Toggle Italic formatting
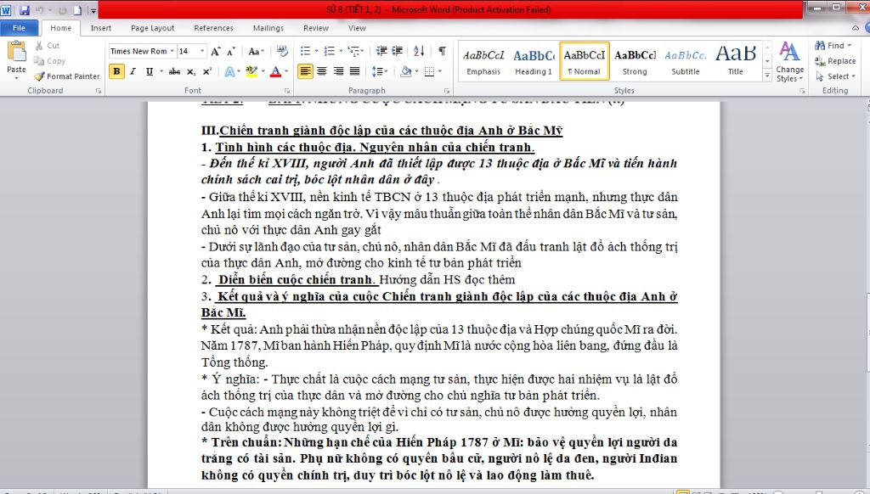Viewport: 870px width, 494px height. point(133,71)
